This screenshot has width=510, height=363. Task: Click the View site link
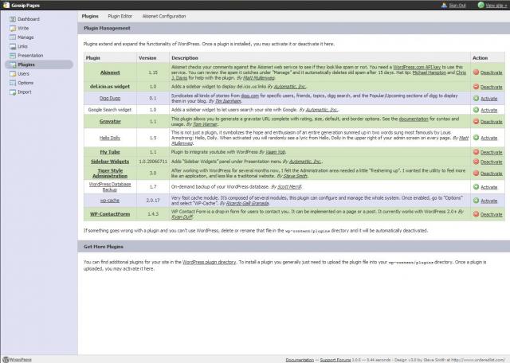click(496, 6)
